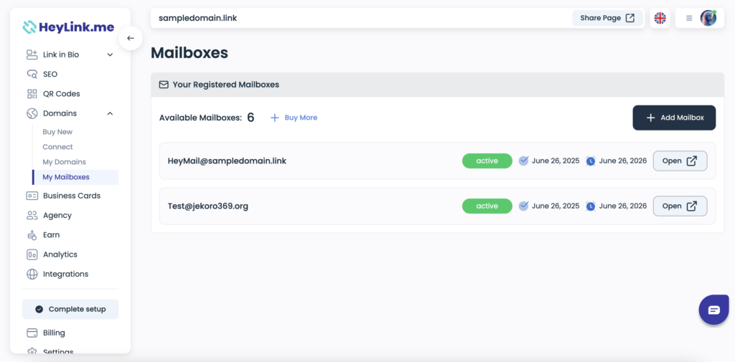Click the Integrations globe icon
This screenshot has height=362, width=735.
(x=32, y=274)
